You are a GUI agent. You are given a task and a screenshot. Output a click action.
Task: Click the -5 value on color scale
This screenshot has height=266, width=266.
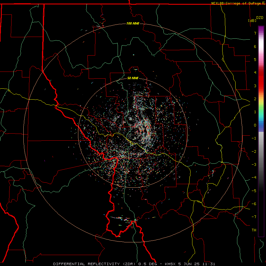(254, 191)
